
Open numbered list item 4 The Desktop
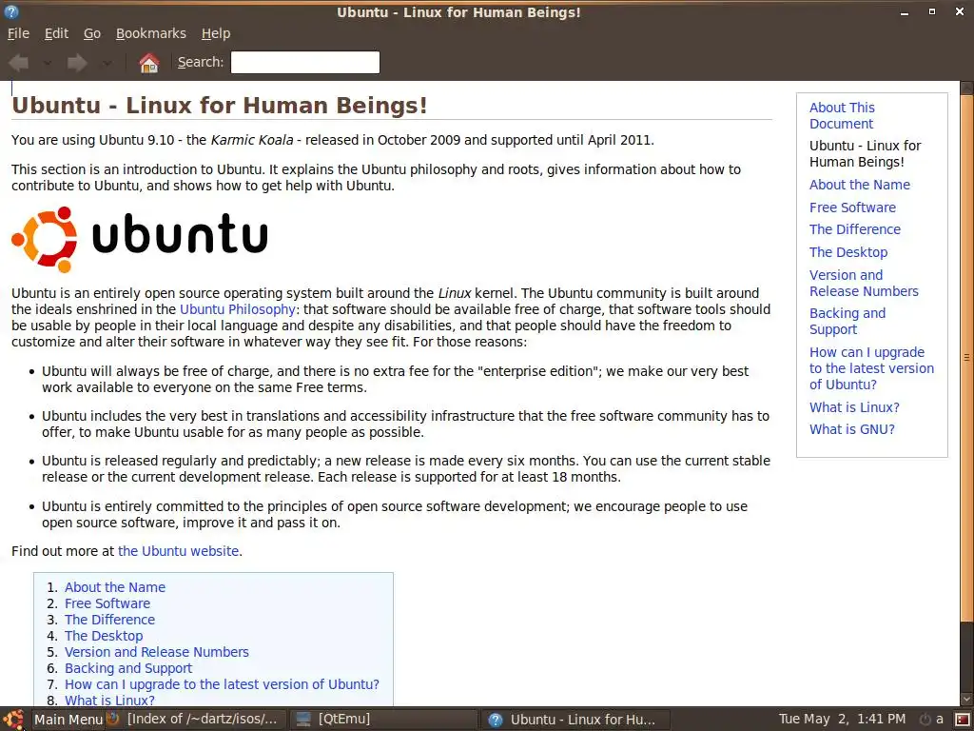(104, 636)
